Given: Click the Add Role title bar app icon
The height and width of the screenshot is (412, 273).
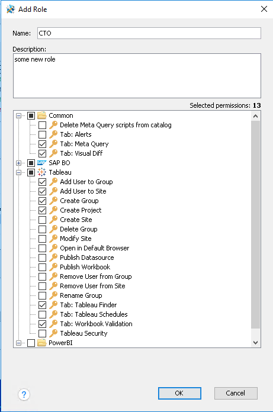Looking at the screenshot, I should pos(11,9).
